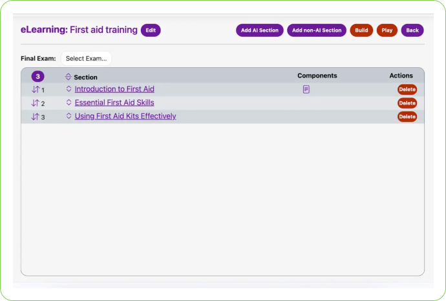Expand the Essential First Aid Skills chevron
The image size is (446, 301).
pos(69,103)
